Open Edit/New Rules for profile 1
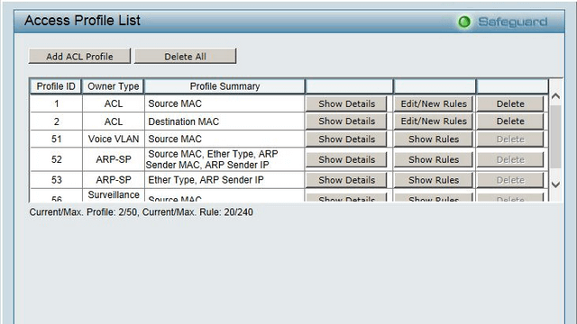This screenshot has width=577, height=324. (434, 104)
